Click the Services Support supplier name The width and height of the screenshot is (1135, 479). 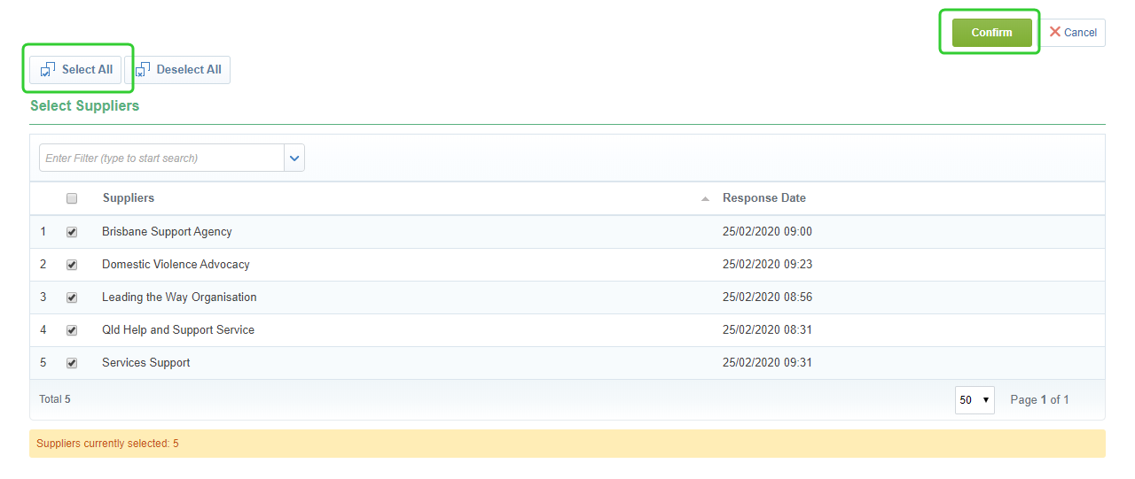point(146,363)
